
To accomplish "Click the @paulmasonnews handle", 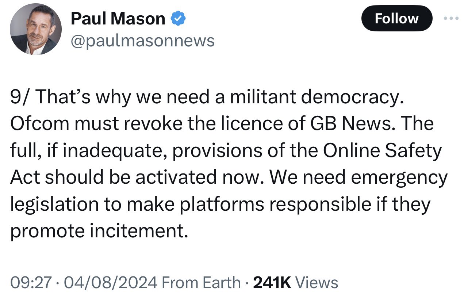I will pos(142,41).
